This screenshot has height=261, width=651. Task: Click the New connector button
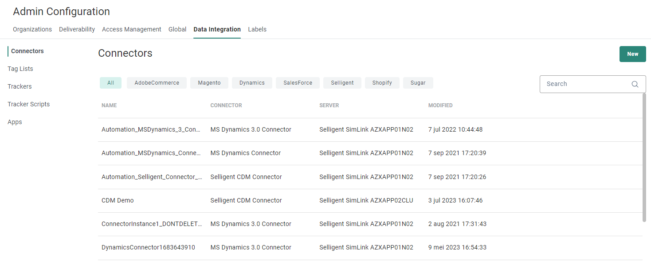pyautogui.click(x=632, y=54)
